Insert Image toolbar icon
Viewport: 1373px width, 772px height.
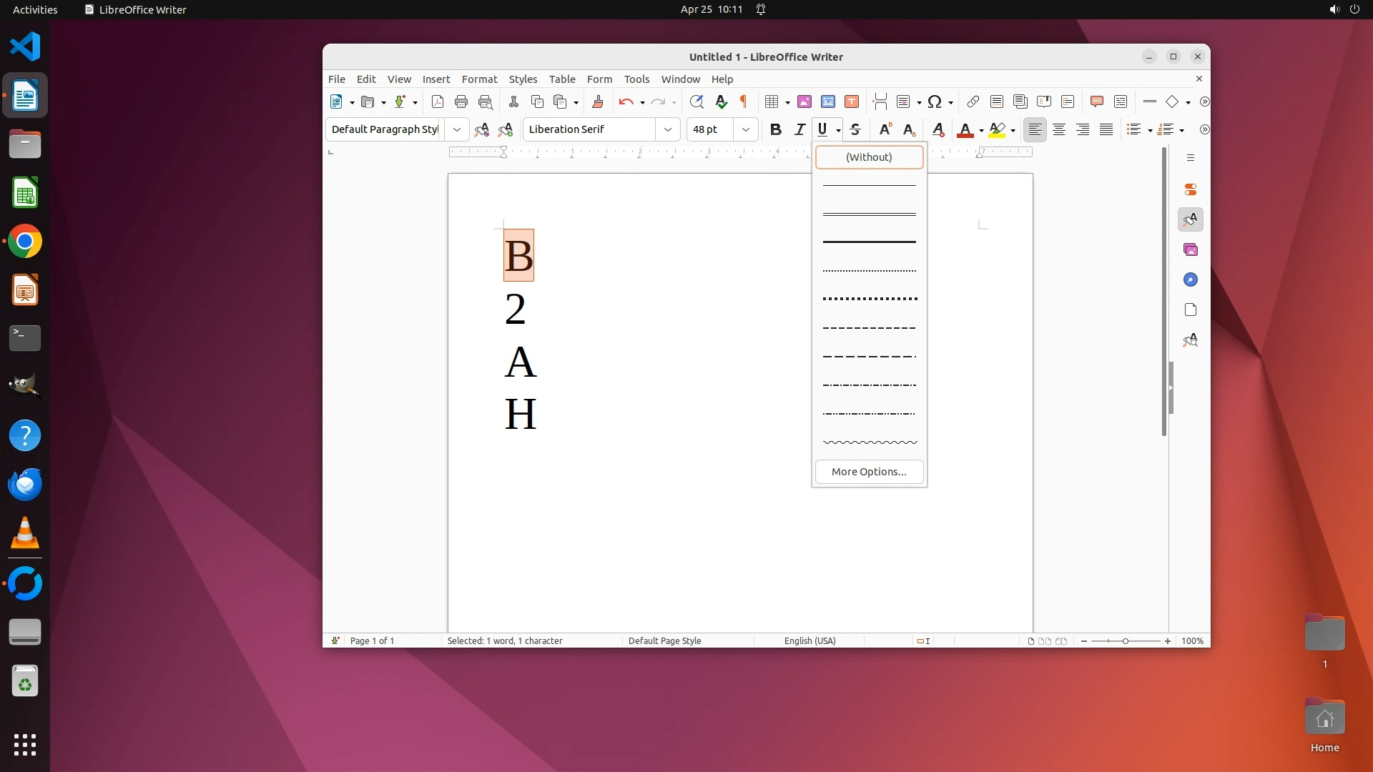(x=804, y=102)
